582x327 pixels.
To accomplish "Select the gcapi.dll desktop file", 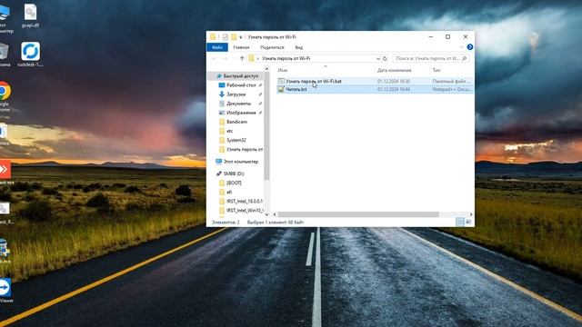I will pyautogui.click(x=30, y=16).
